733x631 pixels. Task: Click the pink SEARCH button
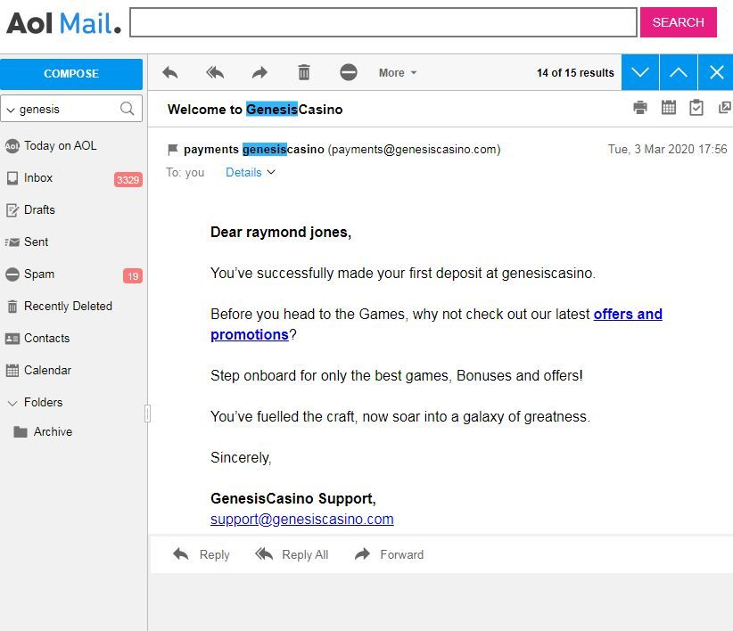click(x=678, y=22)
